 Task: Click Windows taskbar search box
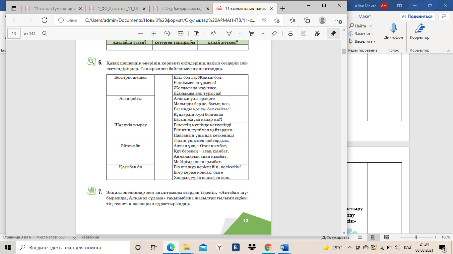(x=73, y=247)
